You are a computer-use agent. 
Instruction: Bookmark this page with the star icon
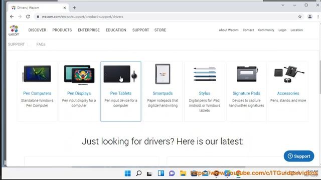click(x=300, y=16)
